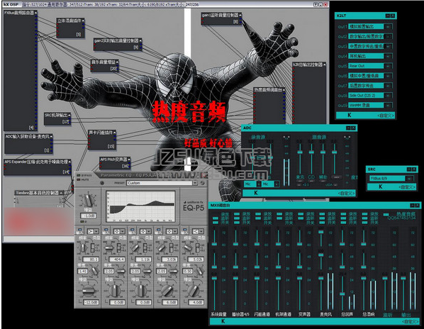The image size is (424, 329).
Task: Open dropdown for out4 in K2LT panel
Action: coord(389,56)
